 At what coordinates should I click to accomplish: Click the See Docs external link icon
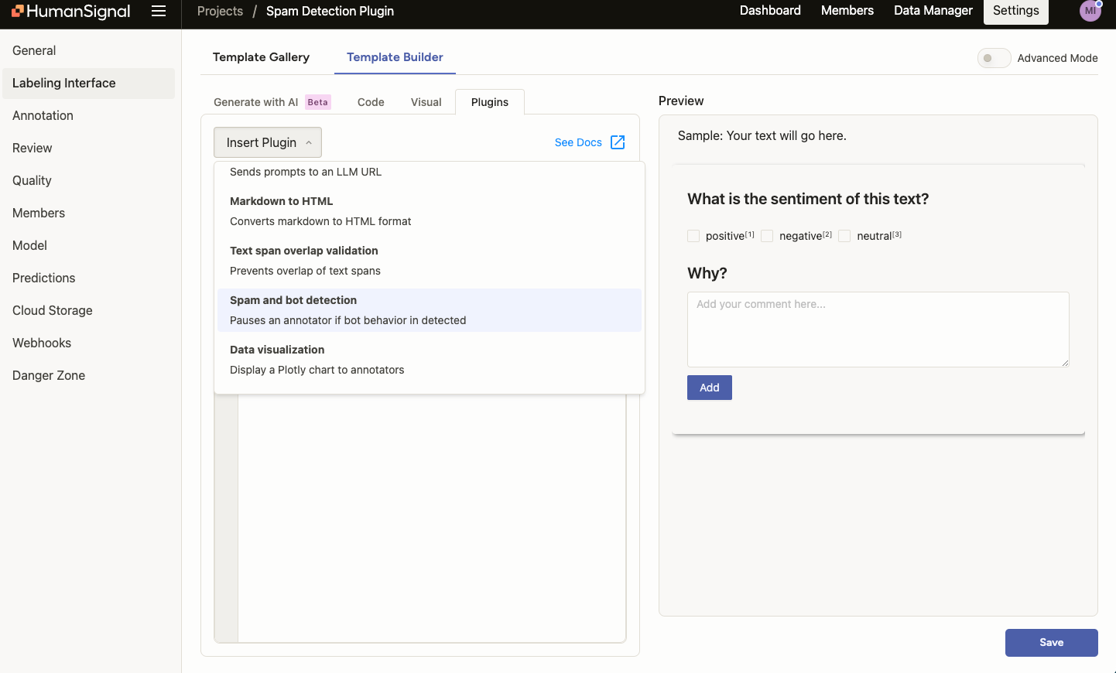point(618,142)
